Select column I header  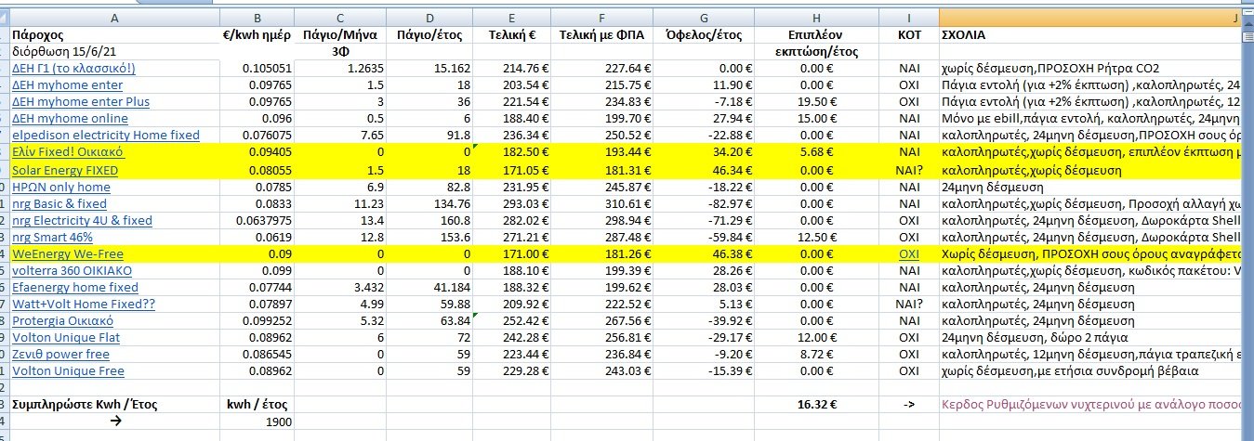(909, 18)
